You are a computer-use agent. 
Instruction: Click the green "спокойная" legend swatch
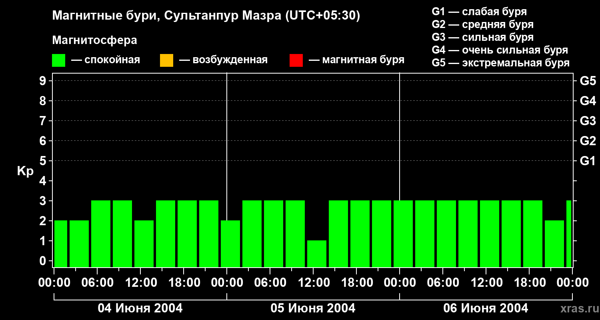pyautogui.click(x=59, y=60)
